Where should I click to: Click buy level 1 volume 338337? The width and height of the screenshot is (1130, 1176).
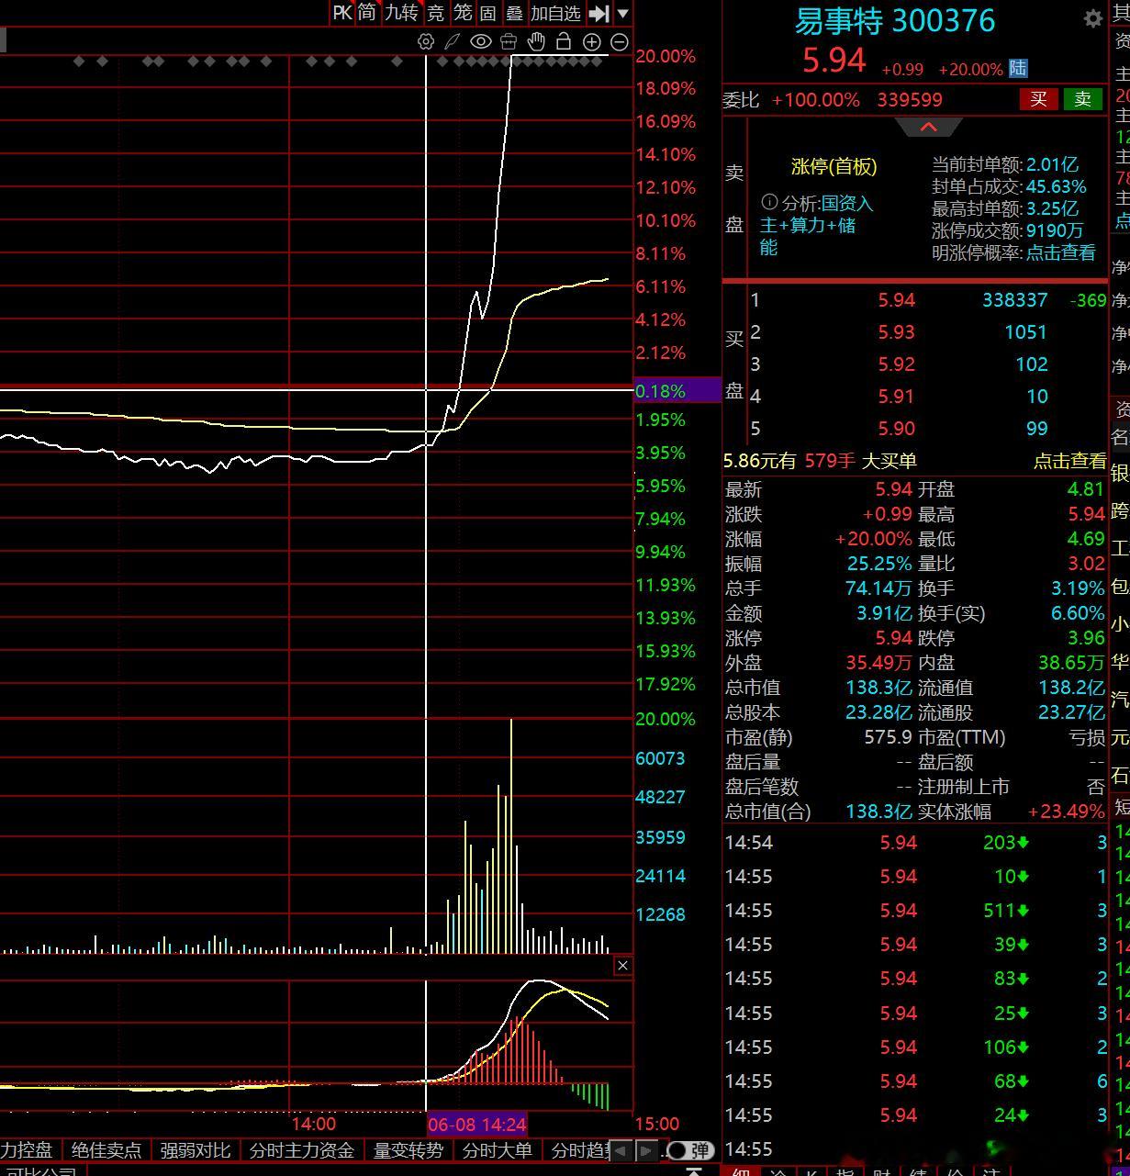[x=1014, y=300]
